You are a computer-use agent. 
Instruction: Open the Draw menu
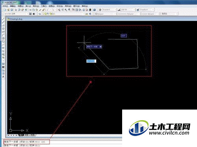(x=52, y=6)
